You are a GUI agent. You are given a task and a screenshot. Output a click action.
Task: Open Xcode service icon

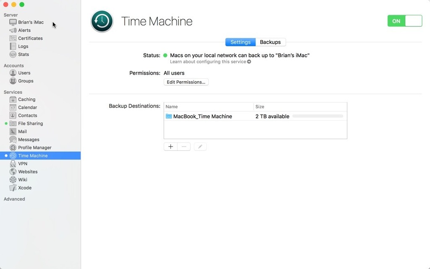click(13, 188)
